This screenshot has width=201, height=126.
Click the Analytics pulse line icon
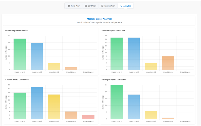pos(121,6)
